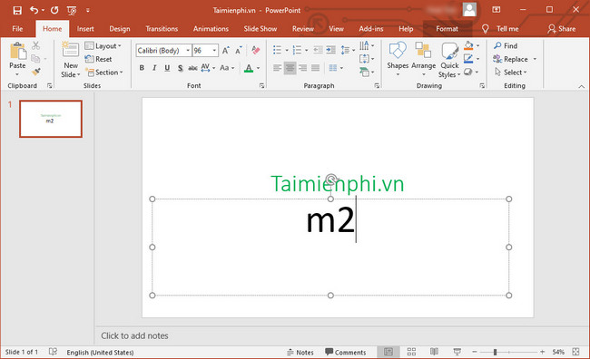Screen dimensions: 590x359
Task: Pick font color red A swatch
Action: point(249,68)
